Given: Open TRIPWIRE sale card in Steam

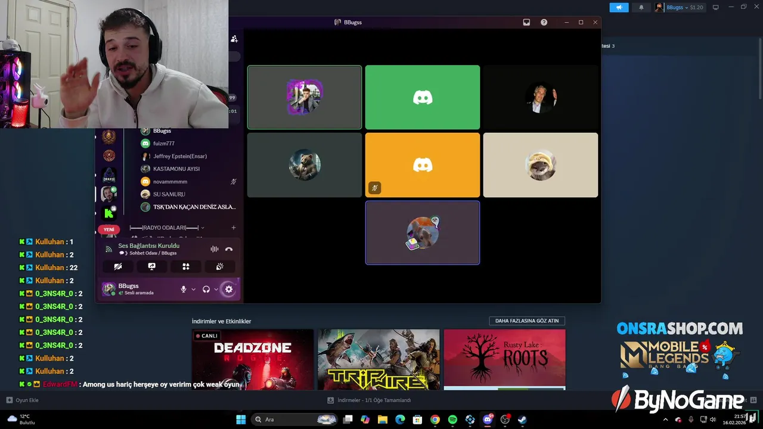Looking at the screenshot, I should 379,359.
